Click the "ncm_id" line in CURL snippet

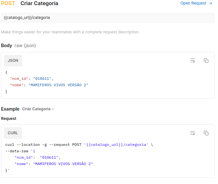tap(37, 157)
